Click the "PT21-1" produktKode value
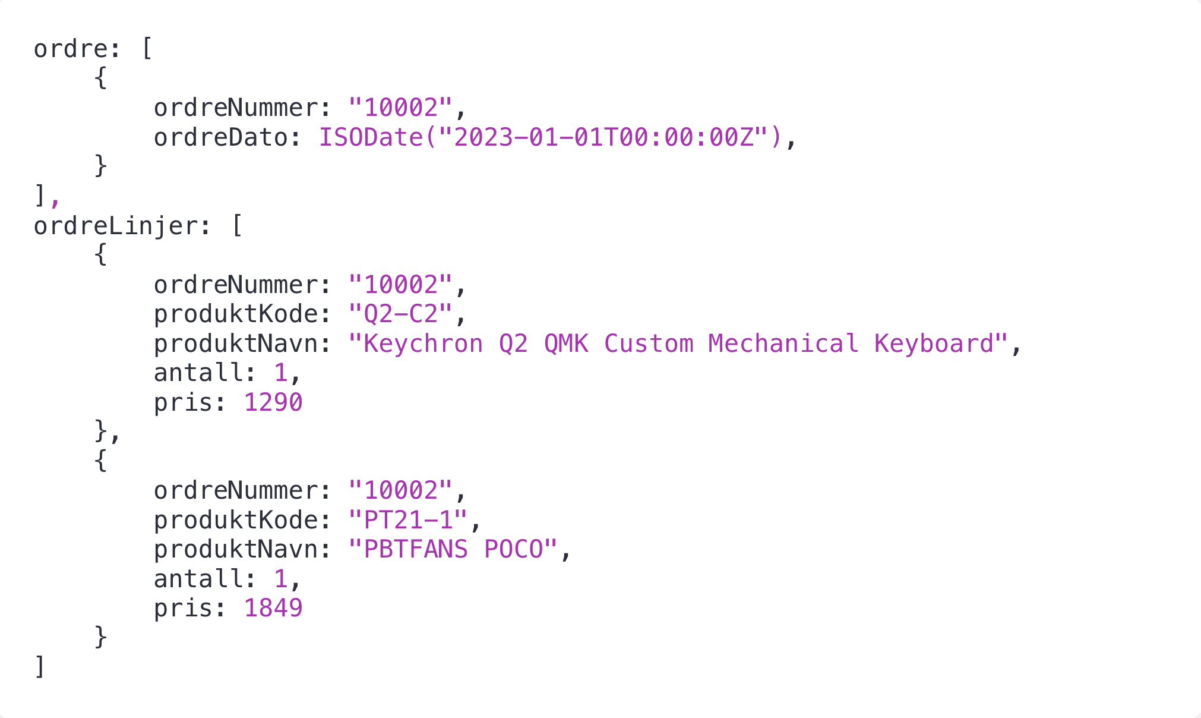The width and height of the screenshot is (1201, 718). pyautogui.click(x=408, y=520)
